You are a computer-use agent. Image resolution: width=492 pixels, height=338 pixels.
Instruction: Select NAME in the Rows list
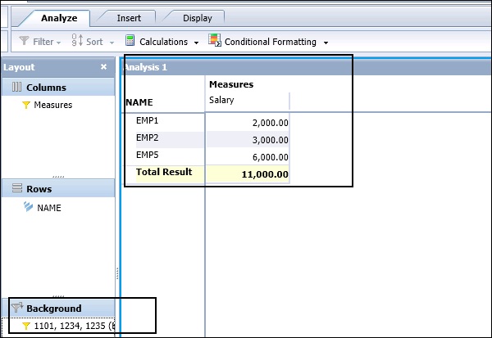(49, 208)
